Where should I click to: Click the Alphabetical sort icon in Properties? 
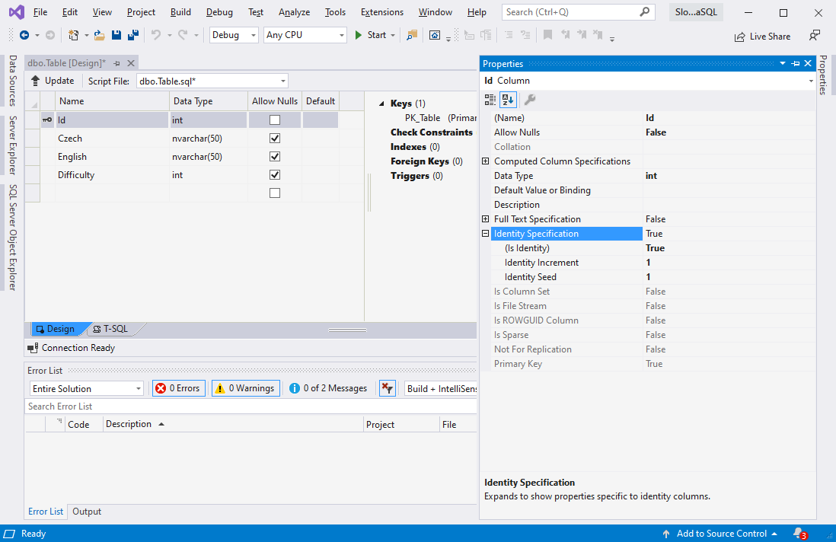(508, 99)
